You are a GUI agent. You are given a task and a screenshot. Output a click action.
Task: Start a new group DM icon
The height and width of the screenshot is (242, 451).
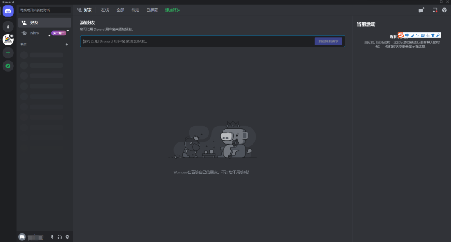point(421,10)
